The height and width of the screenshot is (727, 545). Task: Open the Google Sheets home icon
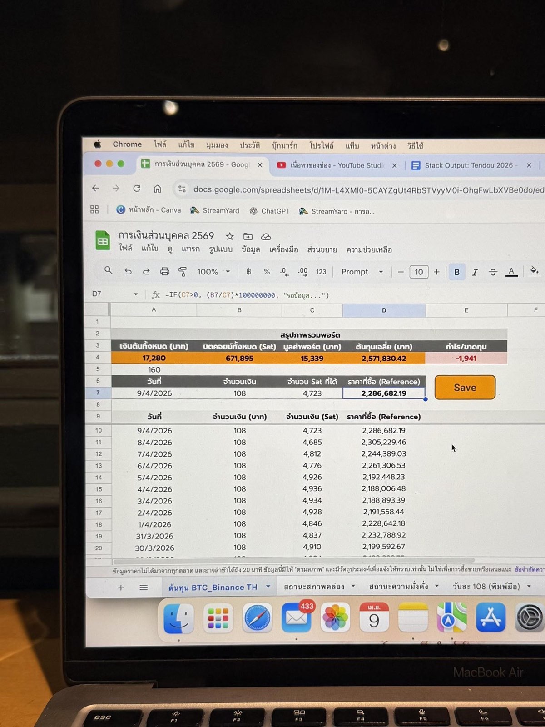coord(103,241)
